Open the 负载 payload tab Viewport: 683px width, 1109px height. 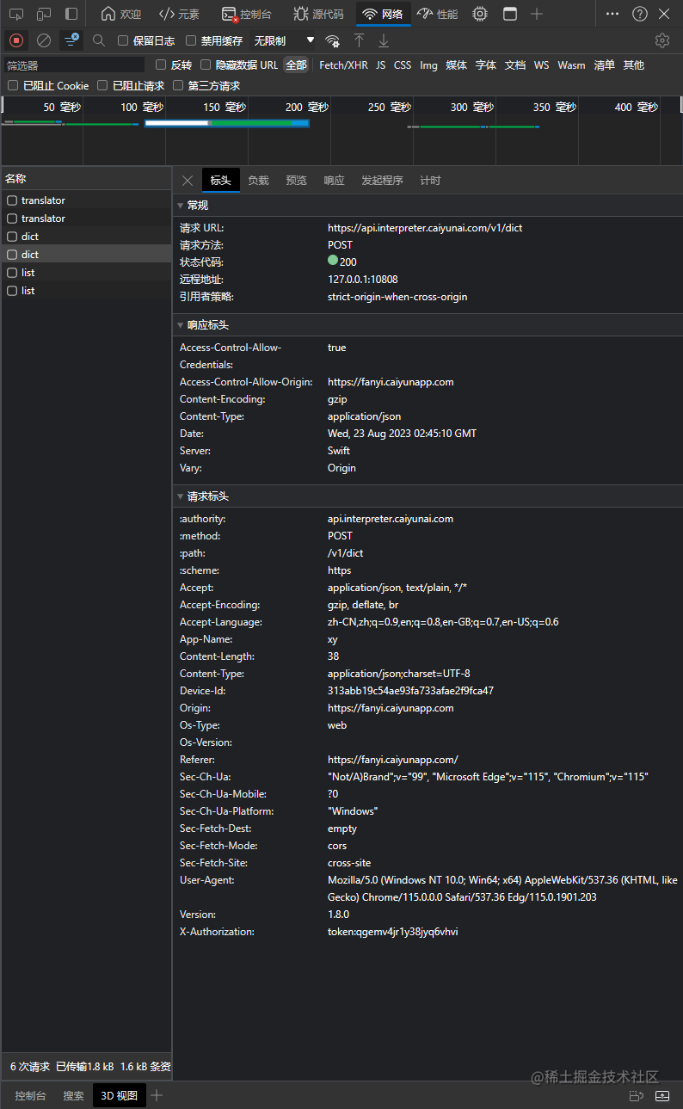(x=258, y=180)
